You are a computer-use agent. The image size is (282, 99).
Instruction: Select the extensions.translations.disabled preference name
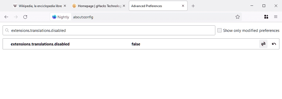coord(40,44)
